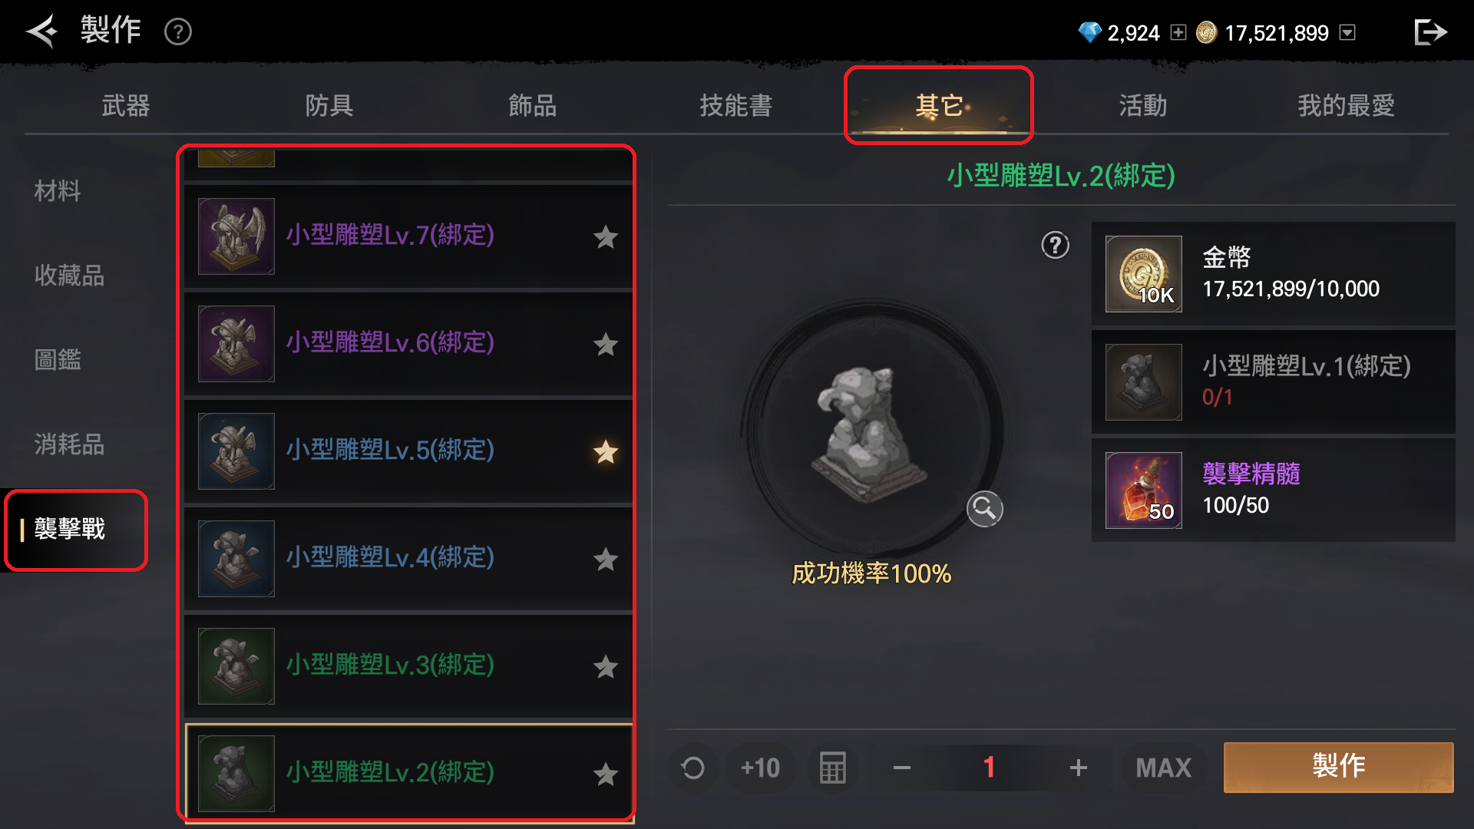The height and width of the screenshot is (829, 1474).
Task: Decrease quantity with the minus button
Action: (902, 768)
